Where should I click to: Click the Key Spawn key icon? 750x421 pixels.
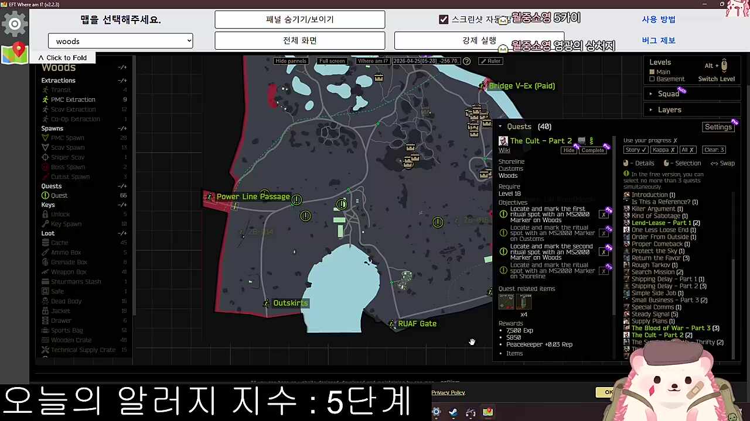[x=45, y=224]
